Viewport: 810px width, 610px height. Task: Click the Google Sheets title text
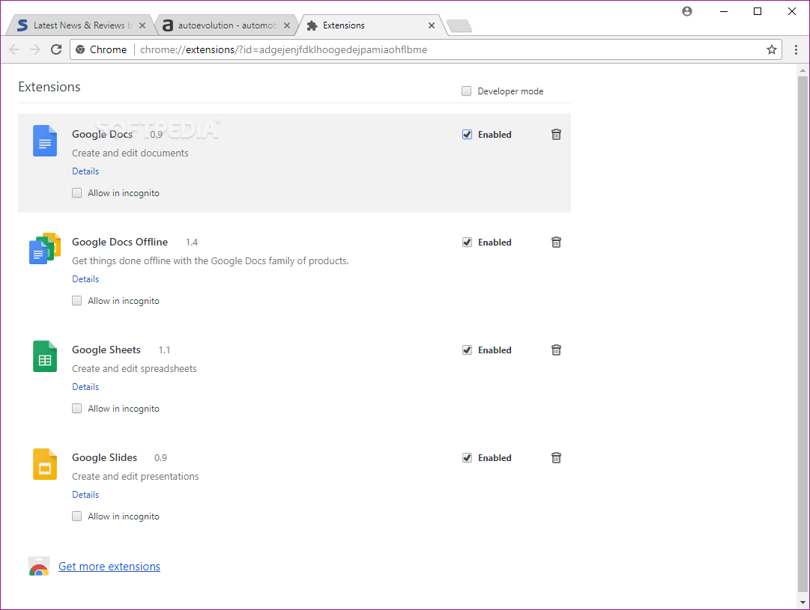[106, 350]
